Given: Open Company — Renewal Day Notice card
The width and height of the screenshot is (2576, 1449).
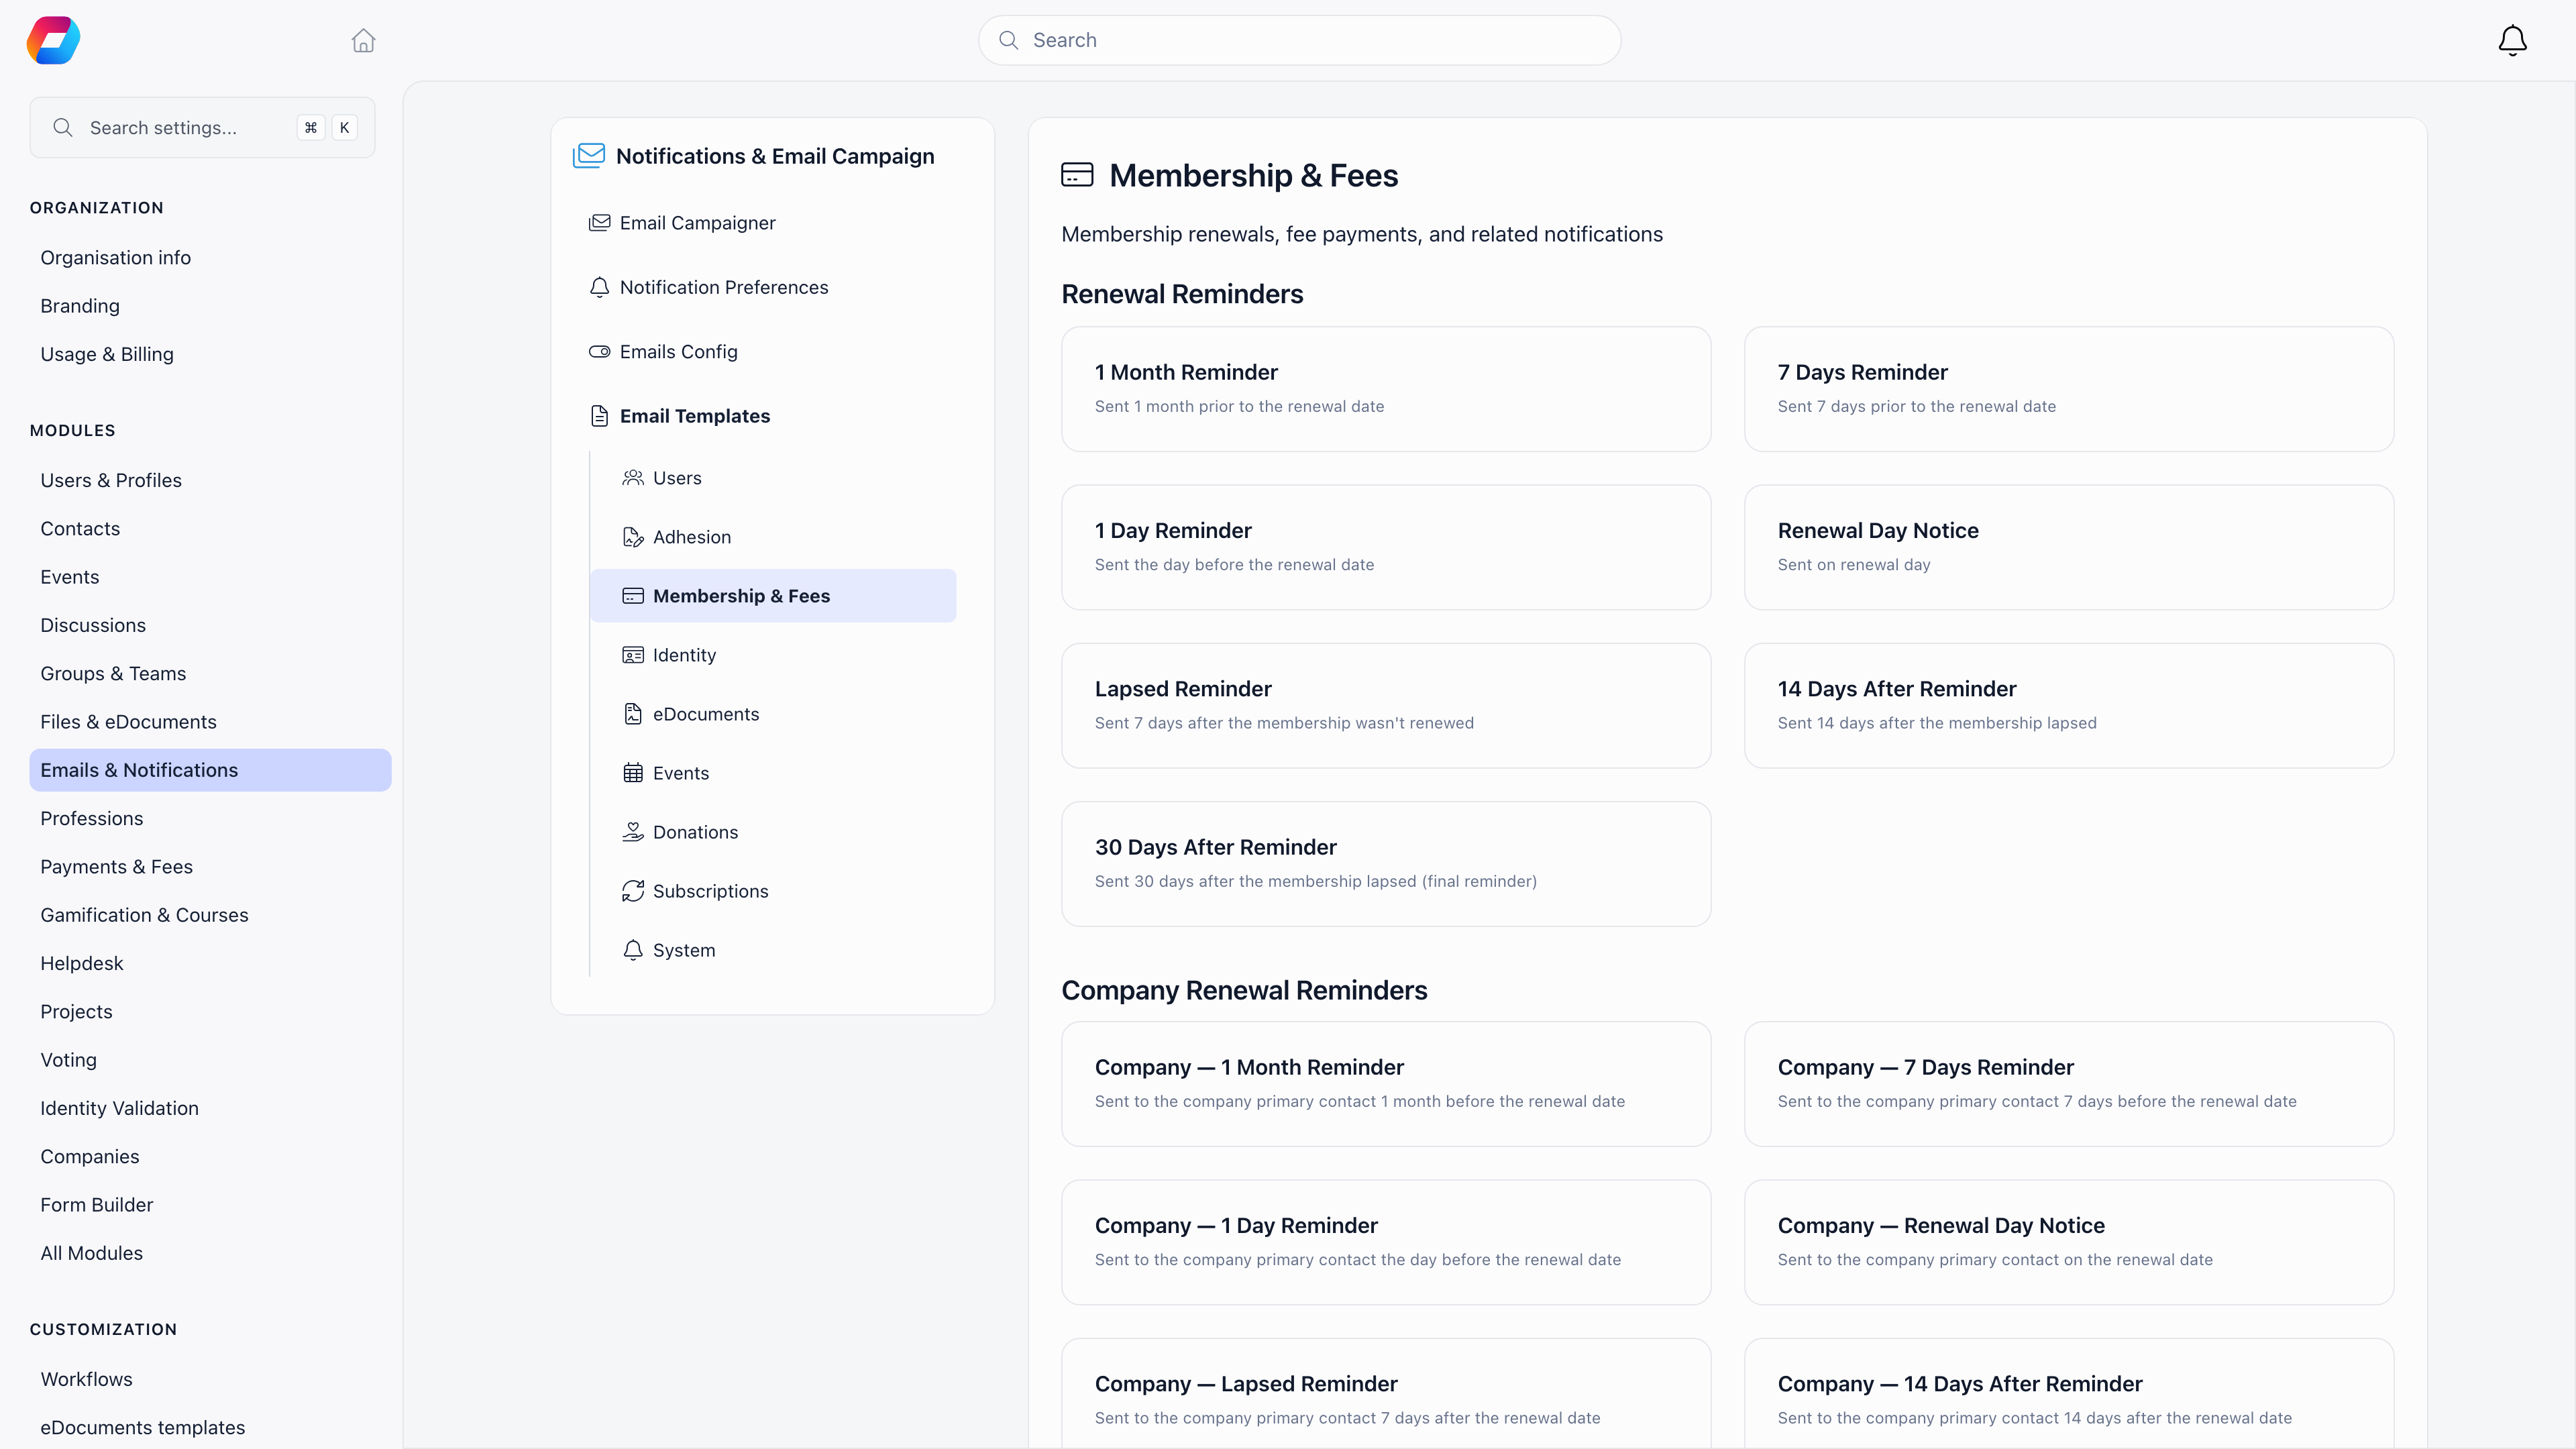Looking at the screenshot, I should 2069,1242.
